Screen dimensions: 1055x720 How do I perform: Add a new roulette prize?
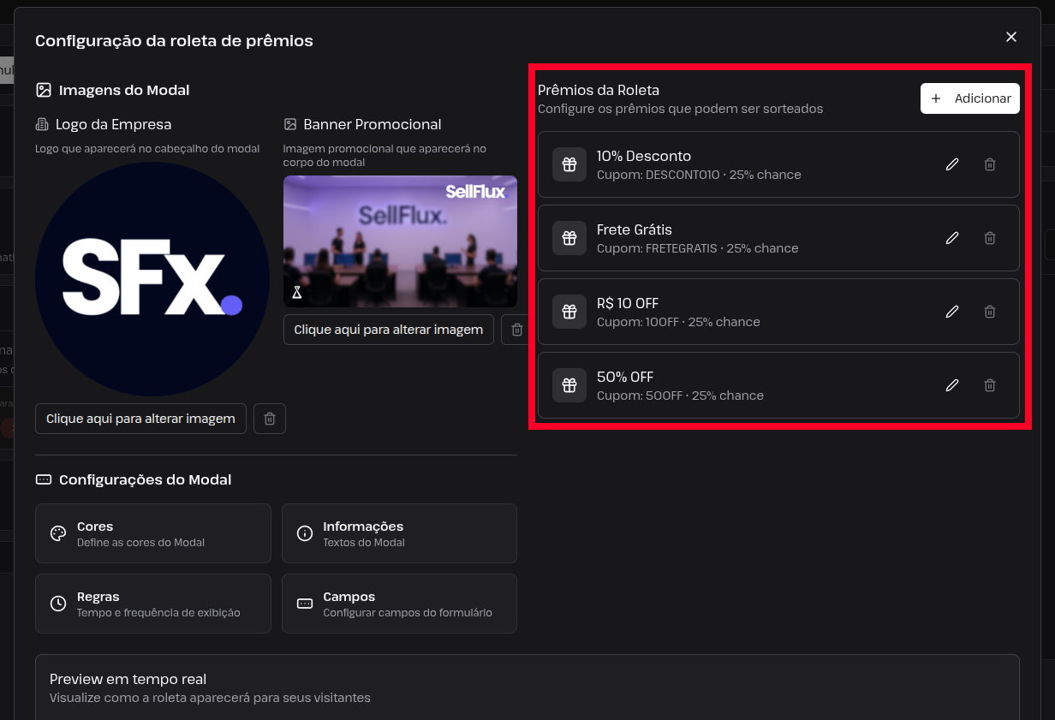click(x=970, y=98)
